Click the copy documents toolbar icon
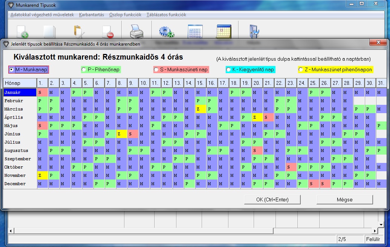 click(x=49, y=32)
